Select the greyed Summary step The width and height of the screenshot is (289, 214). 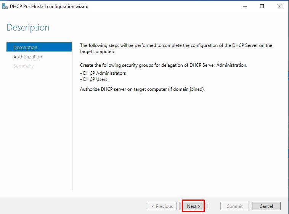point(23,66)
